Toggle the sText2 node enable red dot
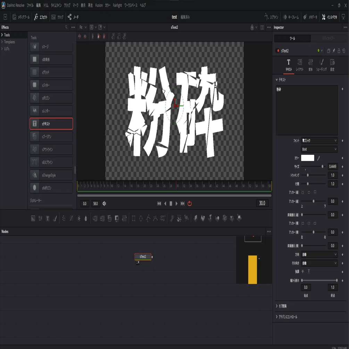349x349 pixels. coord(278,51)
